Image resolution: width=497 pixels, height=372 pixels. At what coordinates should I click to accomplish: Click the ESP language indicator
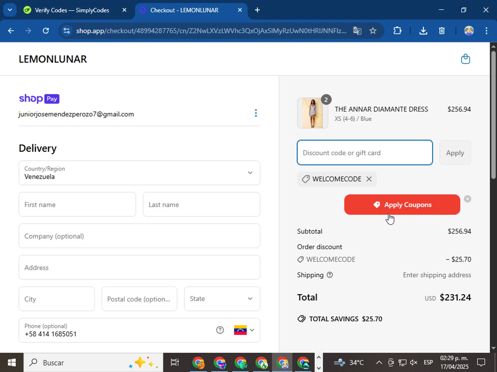(428, 362)
